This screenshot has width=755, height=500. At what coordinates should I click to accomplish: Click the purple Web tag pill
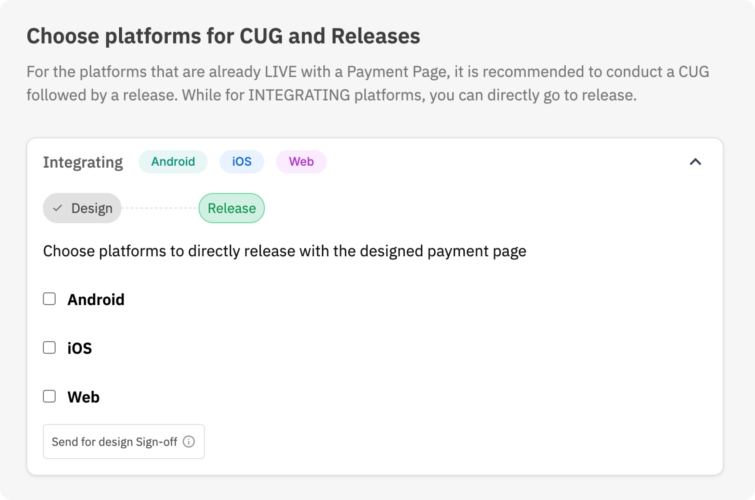point(301,162)
